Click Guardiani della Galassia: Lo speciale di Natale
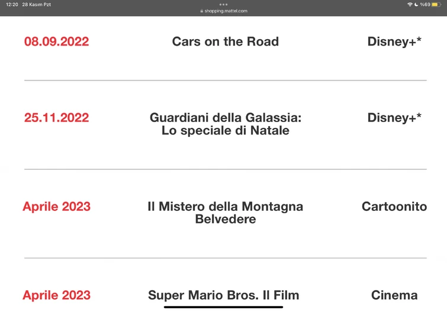Screen dimensions: 447x311 (225, 124)
